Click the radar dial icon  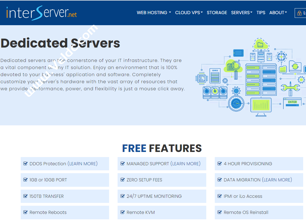(236, 104)
